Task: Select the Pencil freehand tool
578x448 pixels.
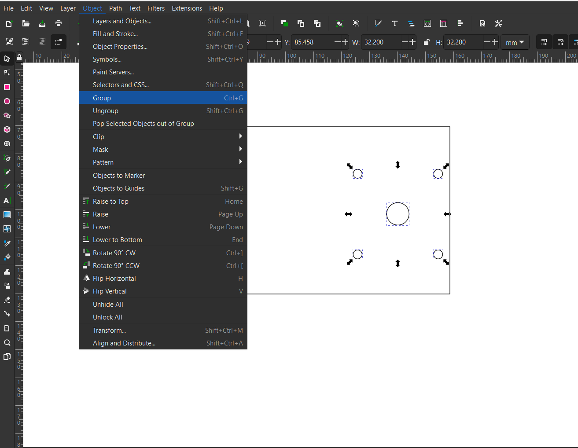Action: click(x=7, y=172)
